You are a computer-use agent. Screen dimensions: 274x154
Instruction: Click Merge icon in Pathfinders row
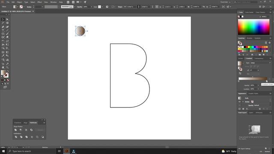click(x=27, y=137)
